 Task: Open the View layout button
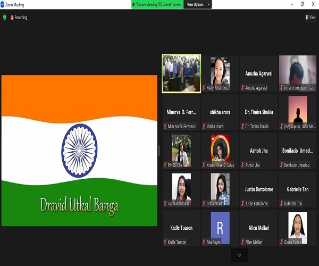pyautogui.click(x=310, y=18)
